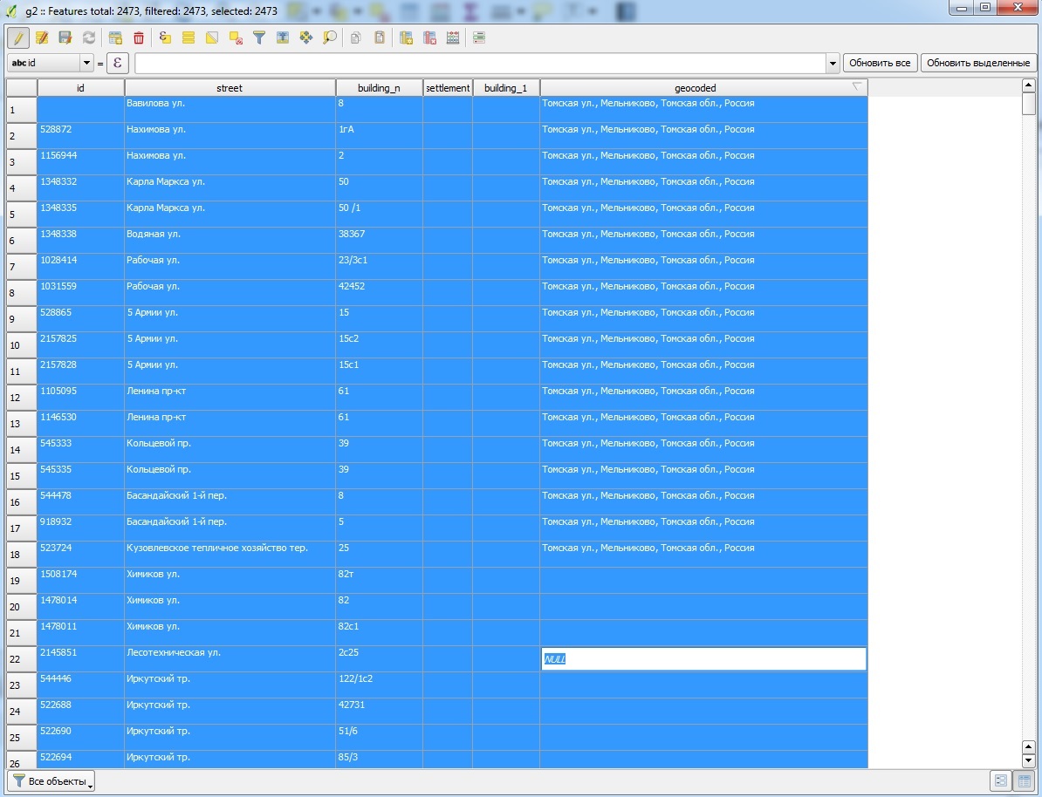The width and height of the screenshot is (1042, 797).
Task: Toggle editing mode pencil icon
Action: click(x=18, y=37)
